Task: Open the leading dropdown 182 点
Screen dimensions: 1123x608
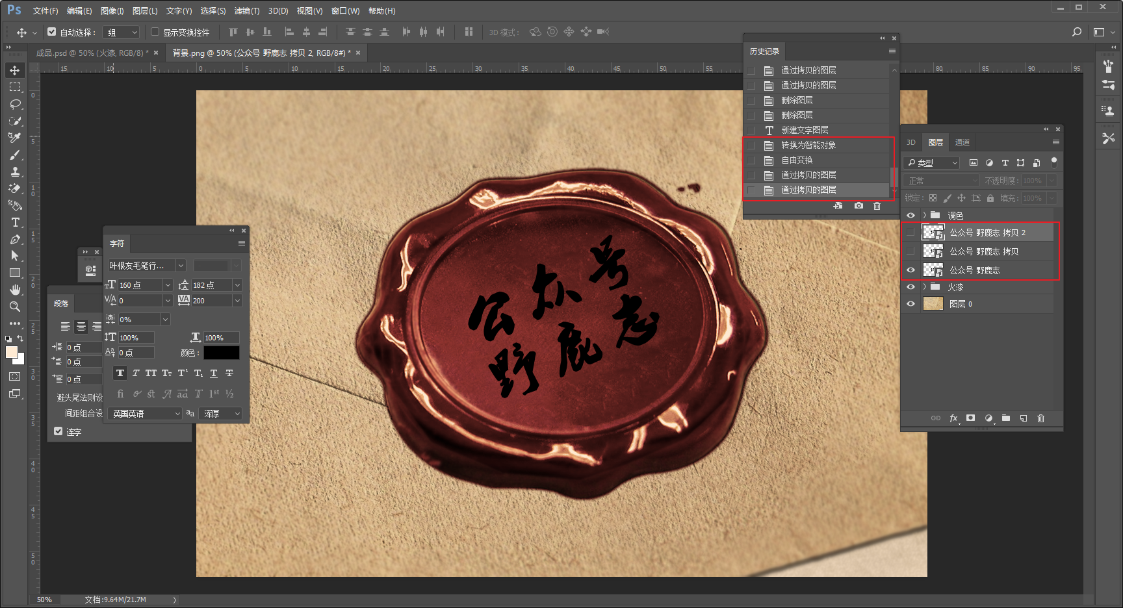Action: click(x=237, y=285)
